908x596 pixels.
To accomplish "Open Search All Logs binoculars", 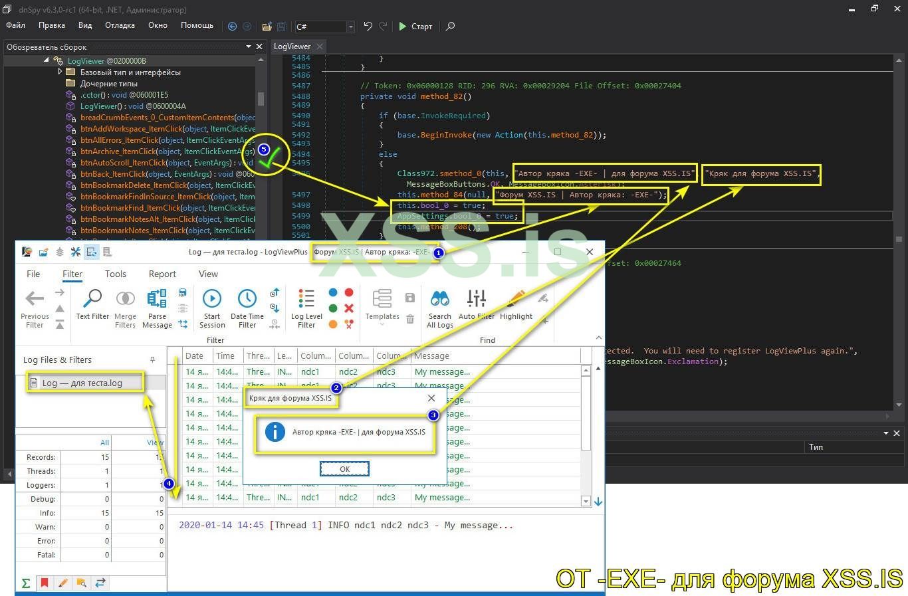I will tap(439, 299).
